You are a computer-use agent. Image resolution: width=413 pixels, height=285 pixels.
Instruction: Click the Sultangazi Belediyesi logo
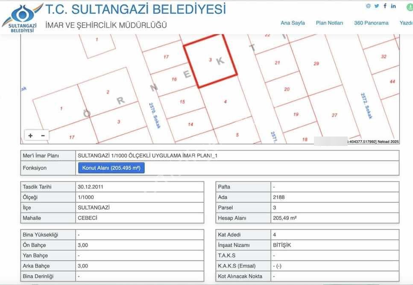(22, 18)
